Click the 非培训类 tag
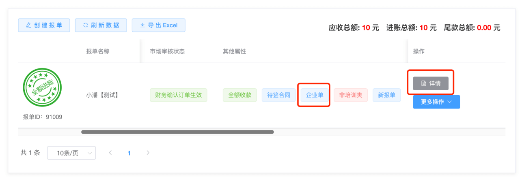The height and width of the screenshot is (181, 522). pyautogui.click(x=351, y=95)
